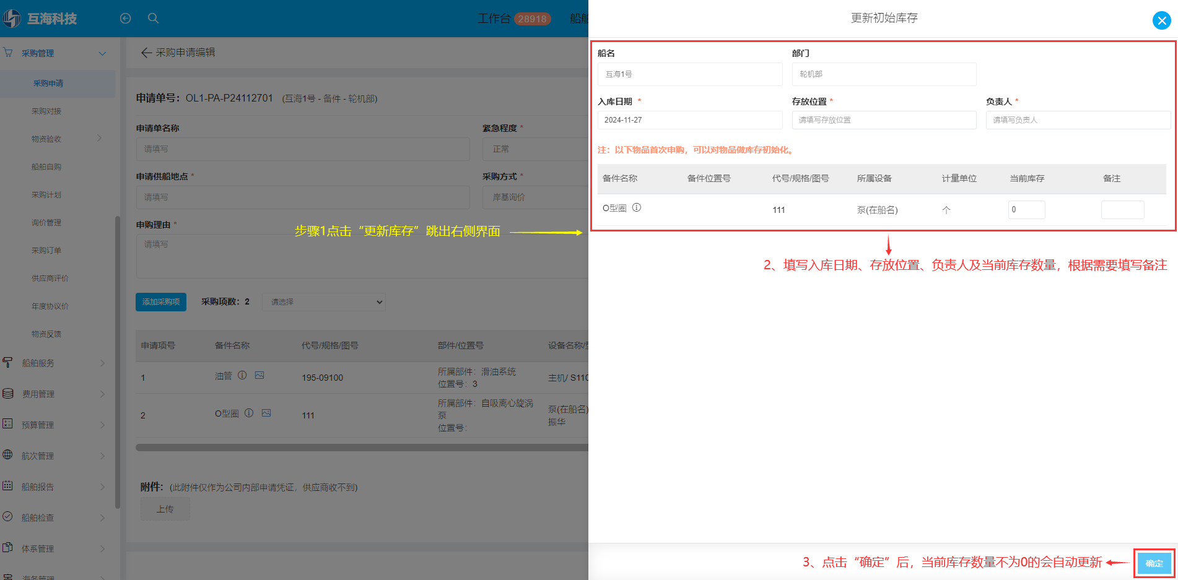Viewport: 1178px width, 580px height.
Task: Expand the 体系管理 menu arrow
Action: [102, 548]
